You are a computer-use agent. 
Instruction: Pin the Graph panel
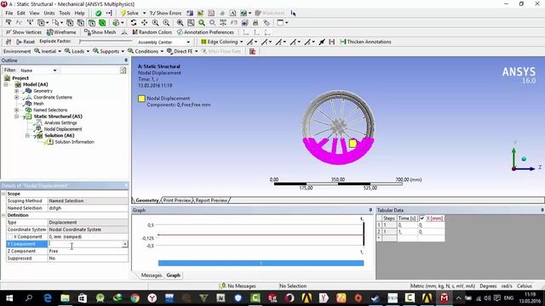point(370,210)
